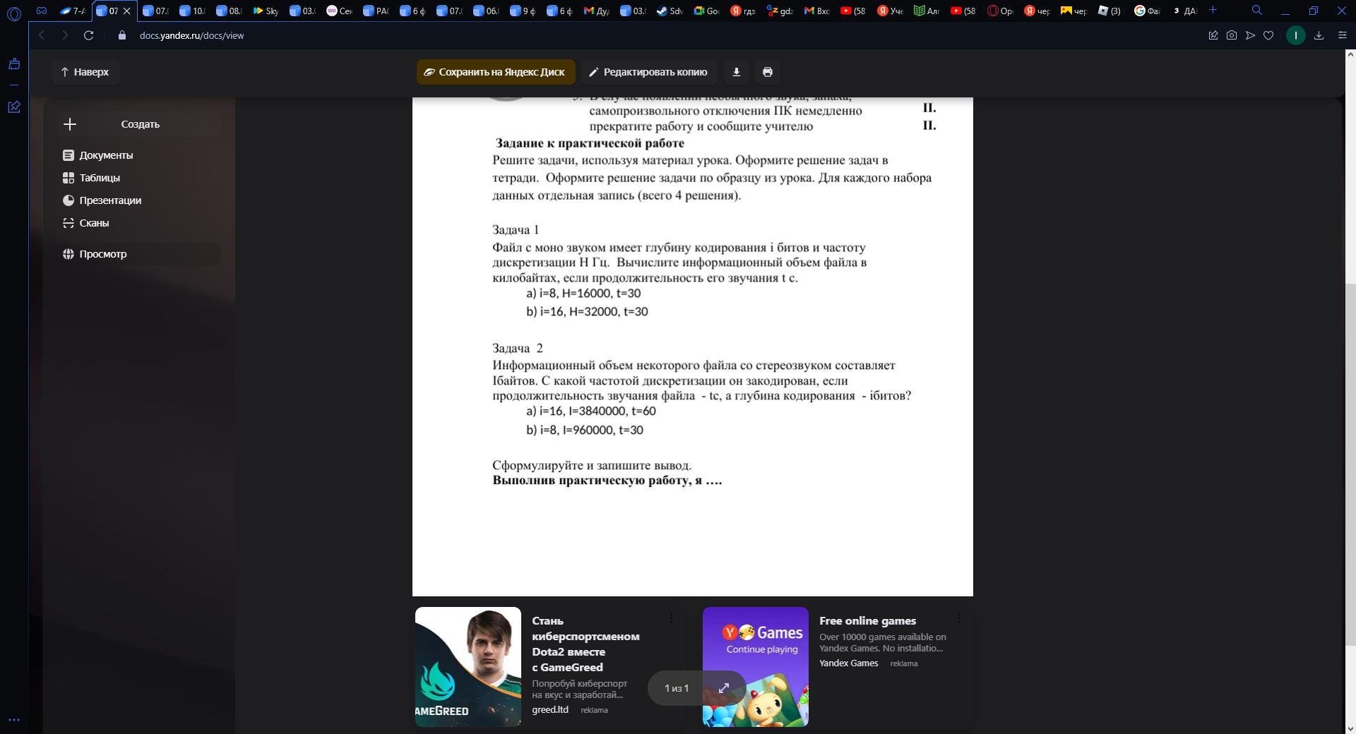Search open tabs with magnifier icon
The image size is (1356, 734).
point(1257,11)
